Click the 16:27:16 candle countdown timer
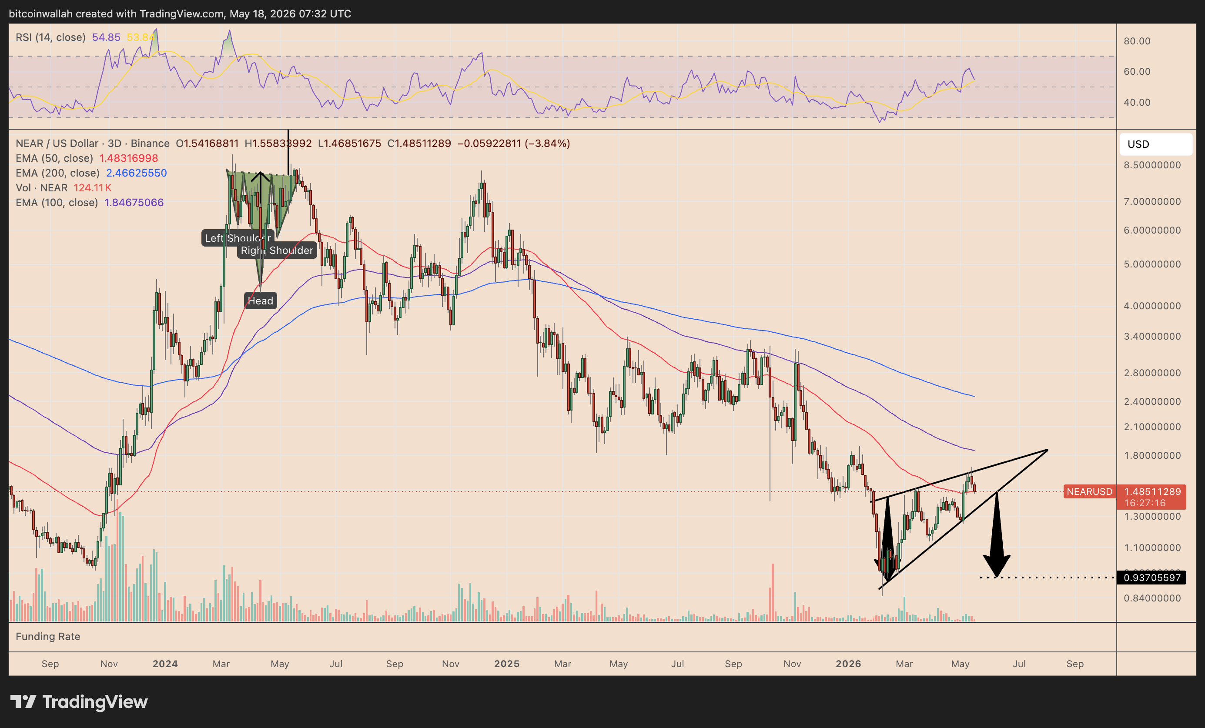 [1145, 503]
